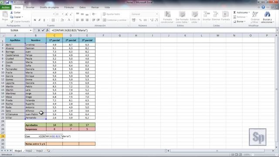
Task: Click the increase decimals icon
Action: coord(152,20)
